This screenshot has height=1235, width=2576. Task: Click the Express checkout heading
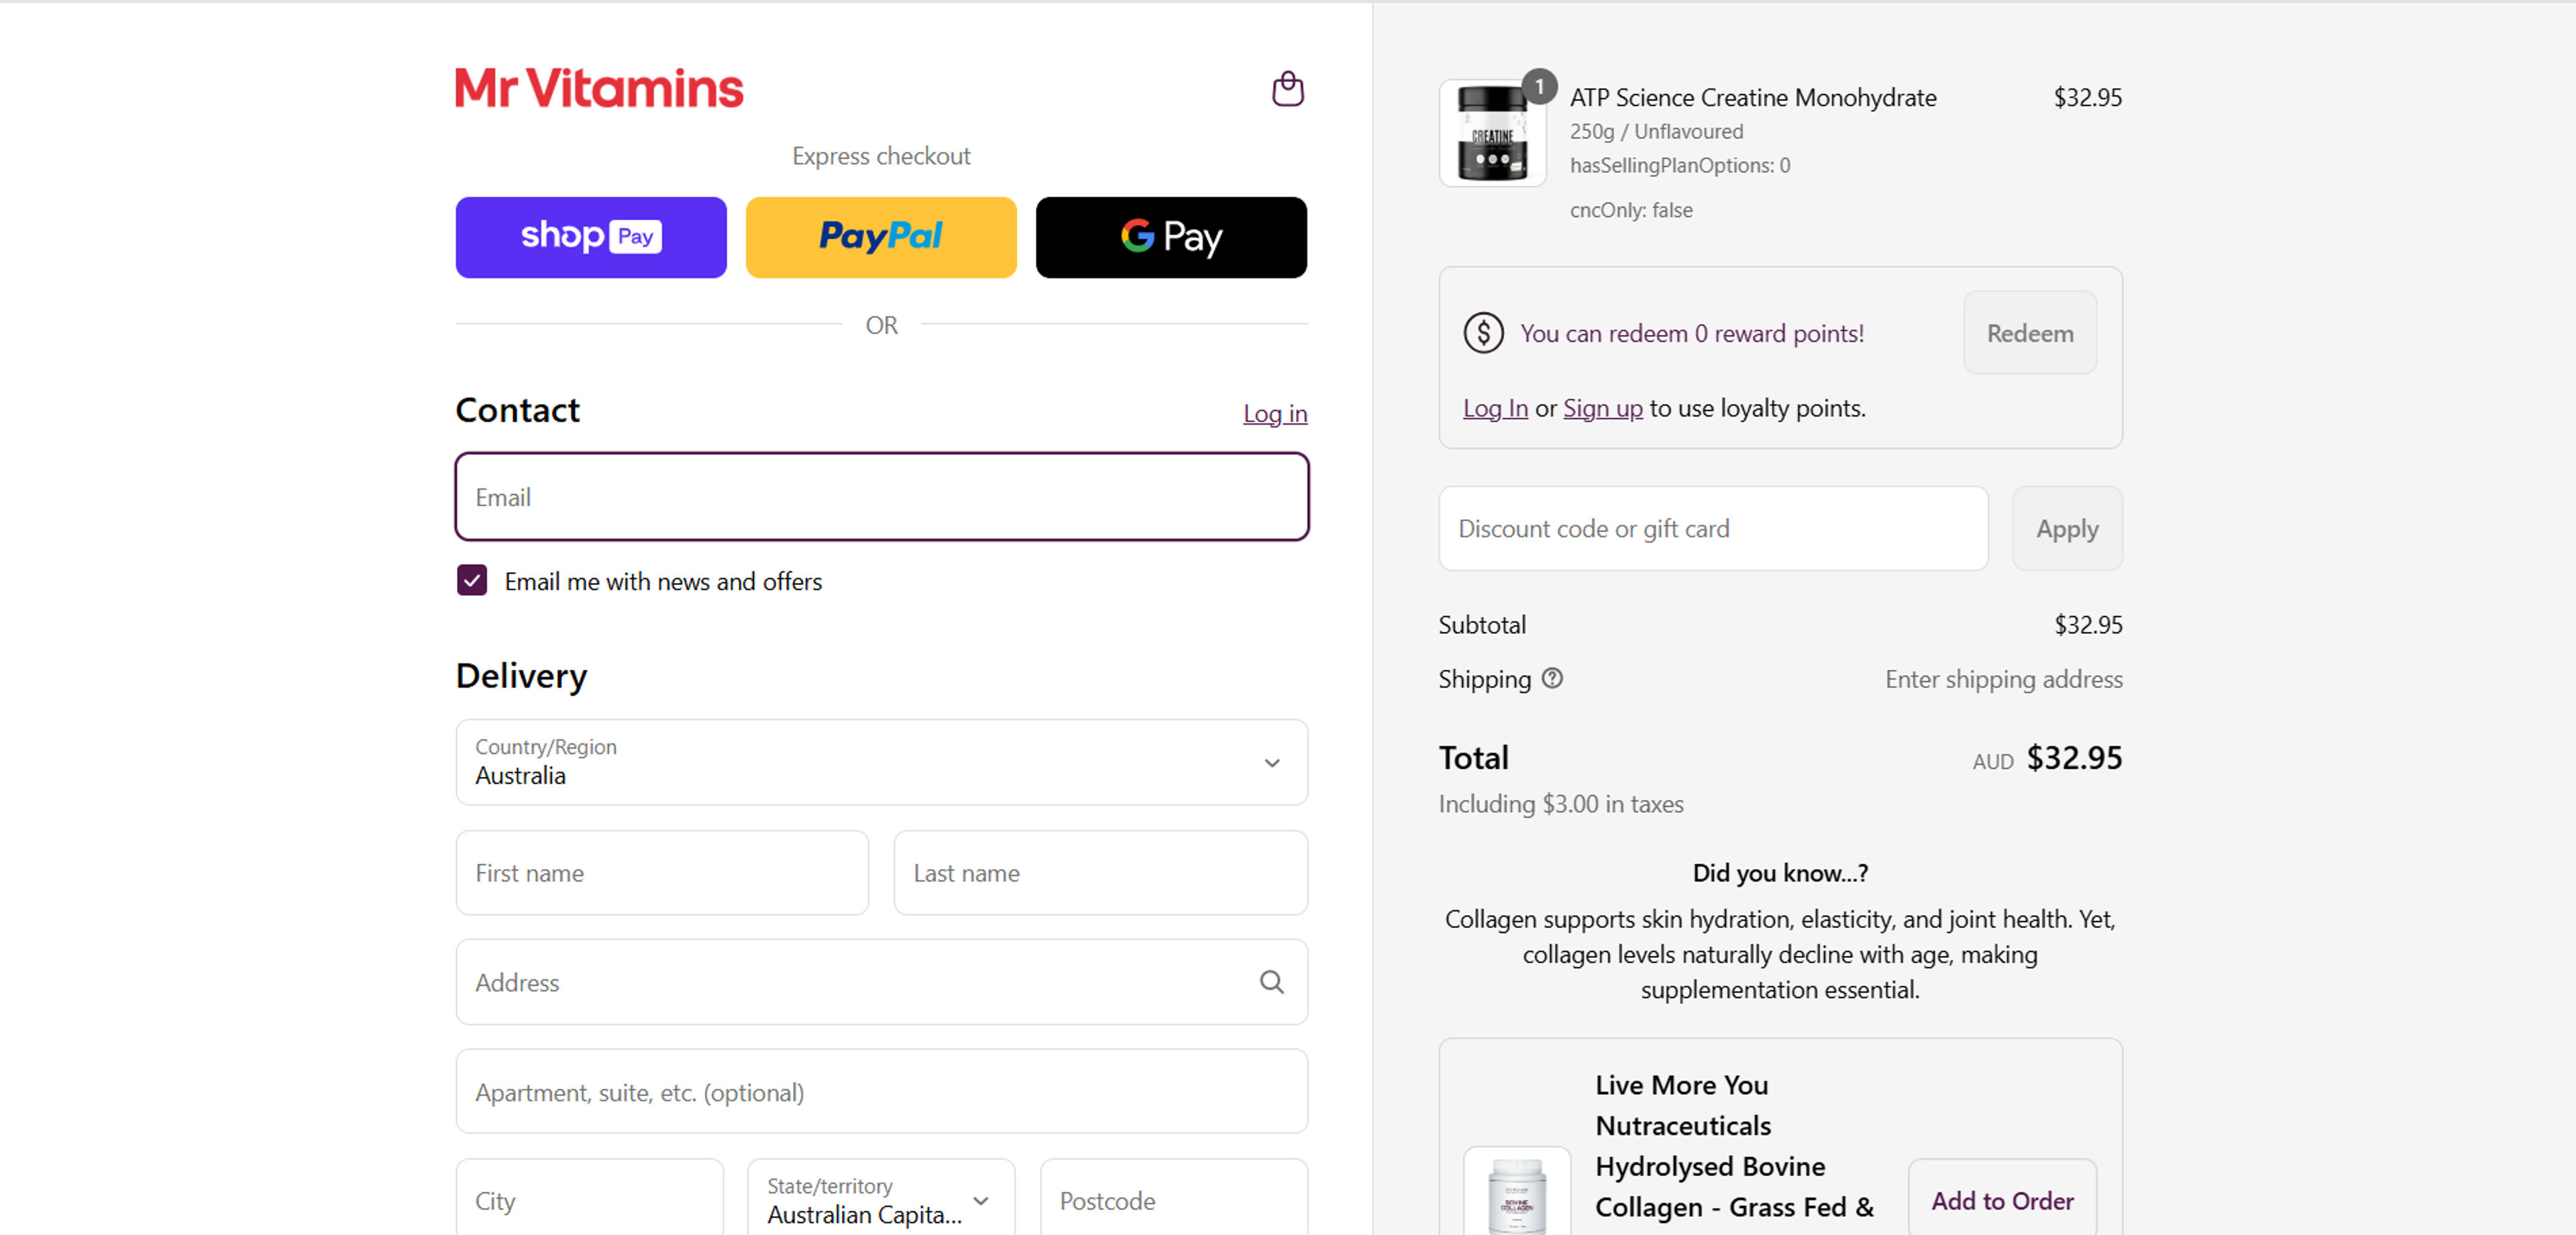click(881, 156)
